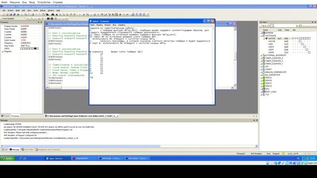Expand the SPI tree node

261,67
